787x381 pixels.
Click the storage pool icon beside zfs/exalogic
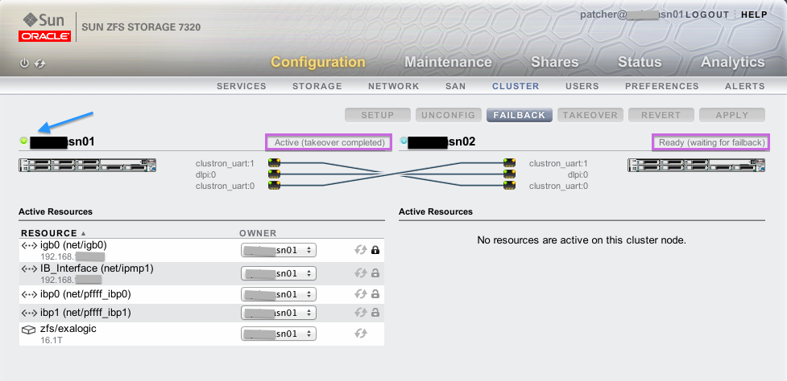[29, 330]
